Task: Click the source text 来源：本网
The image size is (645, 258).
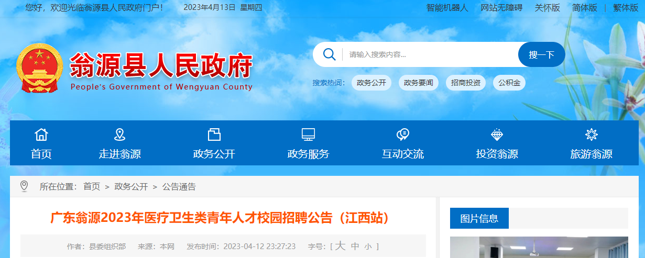Action: pos(156,246)
